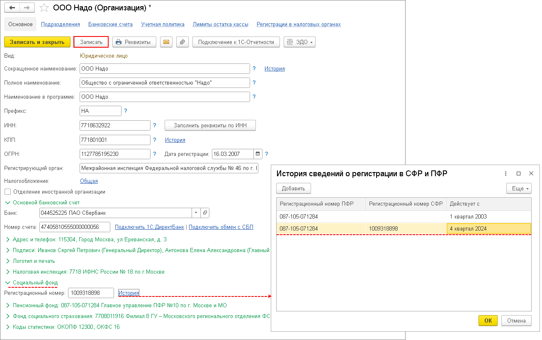
Task: Click into the Префикс input field
Action: pyautogui.click(x=100, y=111)
